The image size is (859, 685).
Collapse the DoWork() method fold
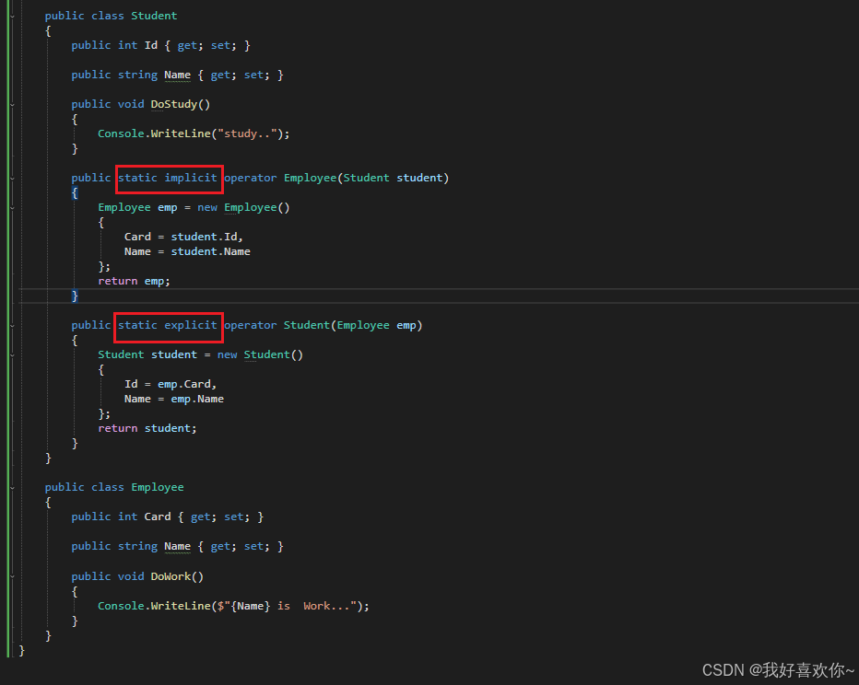pyautogui.click(x=12, y=576)
